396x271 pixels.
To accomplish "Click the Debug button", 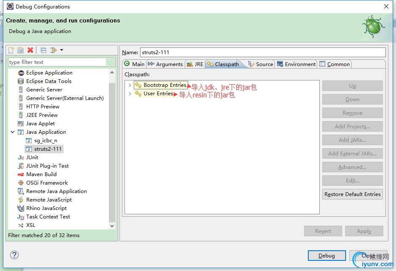I will click(327, 256).
